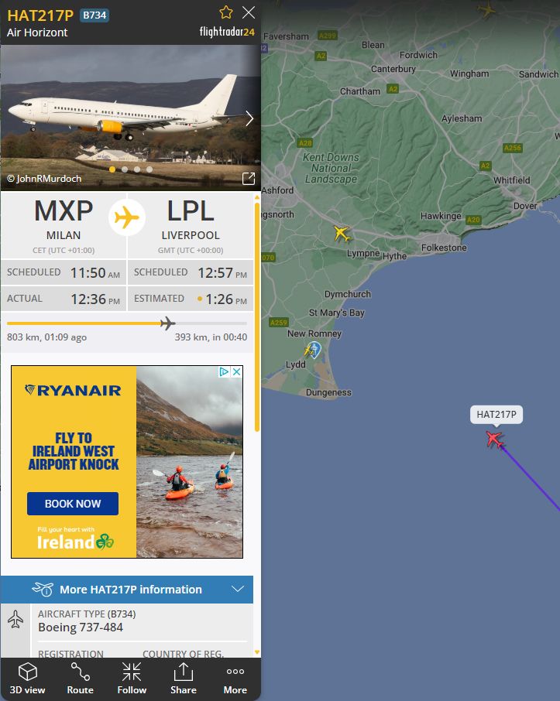Viewport: 560px width, 701px height.
Task: Add HAT217P to favorites with star icon
Action: point(226,12)
